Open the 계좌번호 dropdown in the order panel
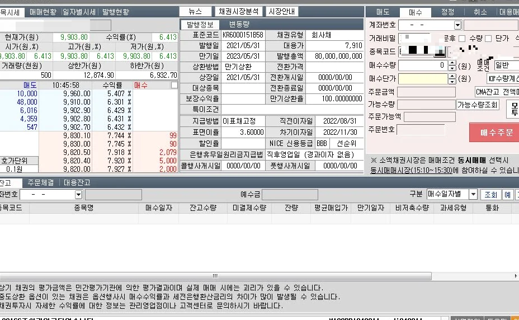This screenshot has height=320, width=519. [457, 25]
